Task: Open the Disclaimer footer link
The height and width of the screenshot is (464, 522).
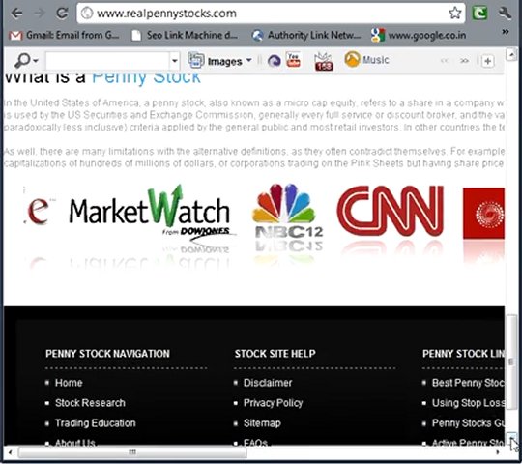Action: pyautogui.click(x=268, y=383)
